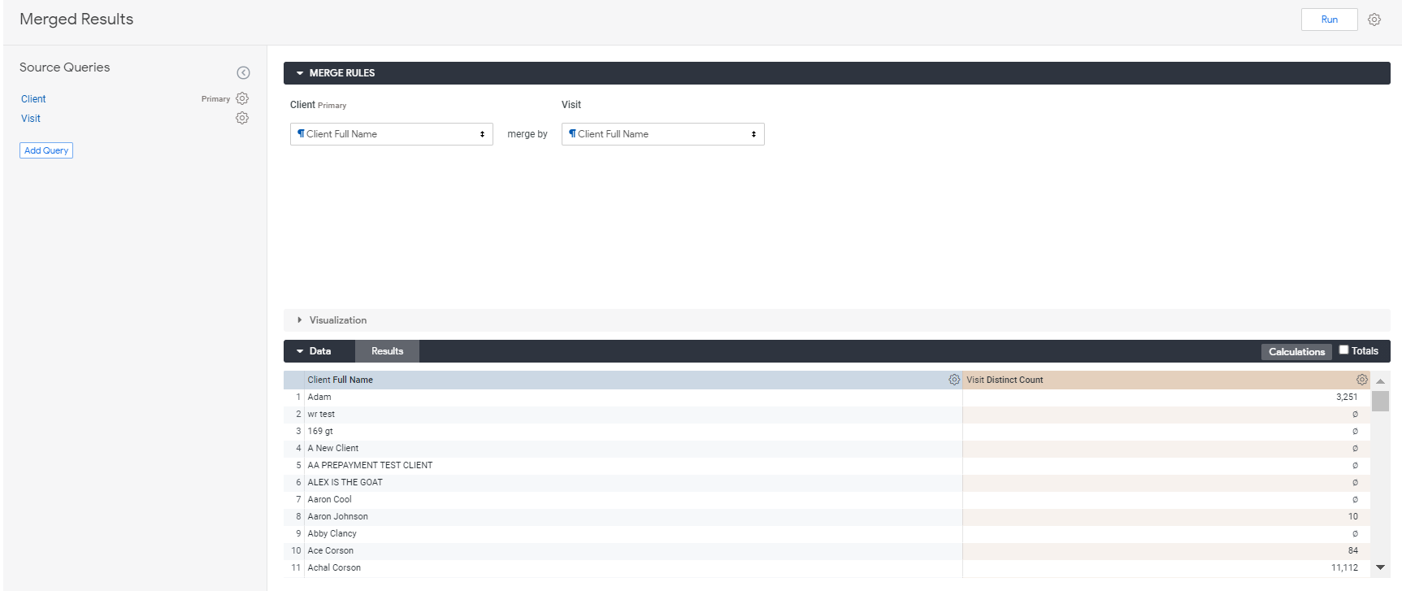Enable the Totals checkbox

point(1343,350)
